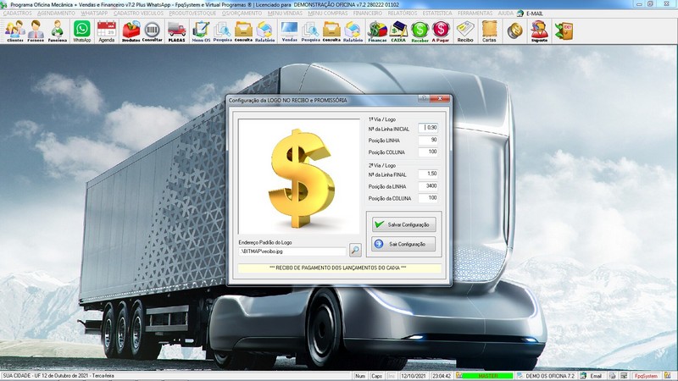
Task: Click DEMO OS OFICINA 7.2 status entry
Action: coord(549,376)
